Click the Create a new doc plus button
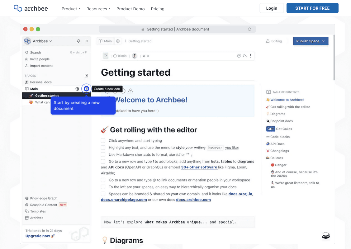Viewport: 351px width, 249px height. coord(87,89)
